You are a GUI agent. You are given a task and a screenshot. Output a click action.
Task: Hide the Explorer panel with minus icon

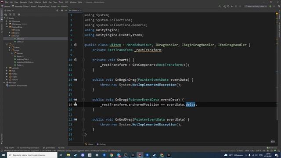coord(66,11)
